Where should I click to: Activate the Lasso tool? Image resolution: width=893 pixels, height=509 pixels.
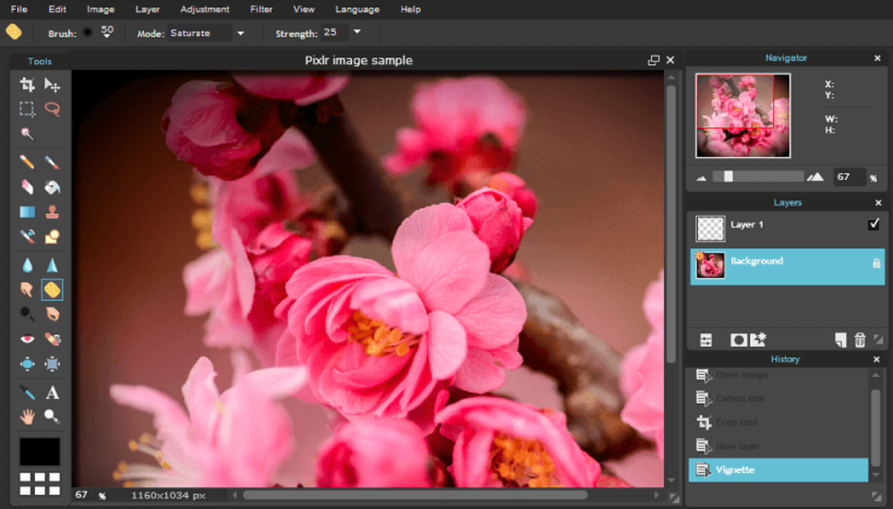(x=52, y=110)
